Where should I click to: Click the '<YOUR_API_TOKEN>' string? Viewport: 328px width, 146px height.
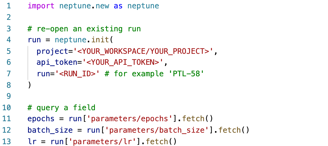[x=123, y=62]
